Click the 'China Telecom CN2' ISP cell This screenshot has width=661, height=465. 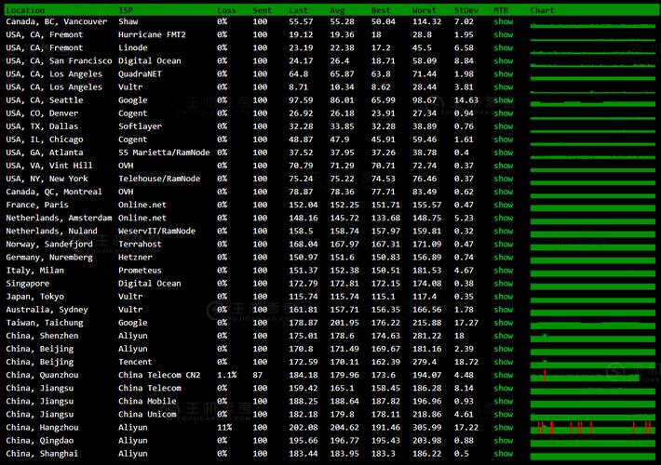(x=159, y=375)
